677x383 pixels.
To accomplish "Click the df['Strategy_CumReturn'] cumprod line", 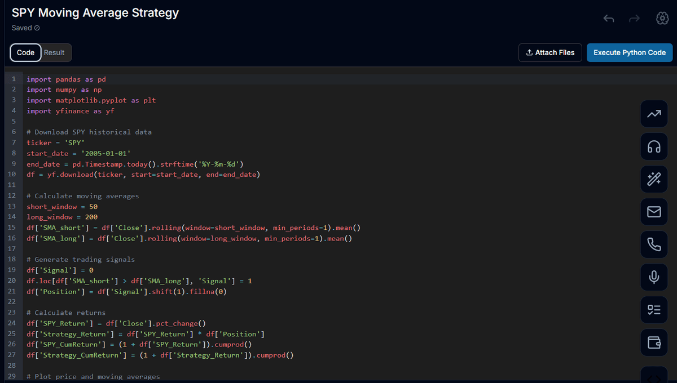I will pyautogui.click(x=160, y=355).
